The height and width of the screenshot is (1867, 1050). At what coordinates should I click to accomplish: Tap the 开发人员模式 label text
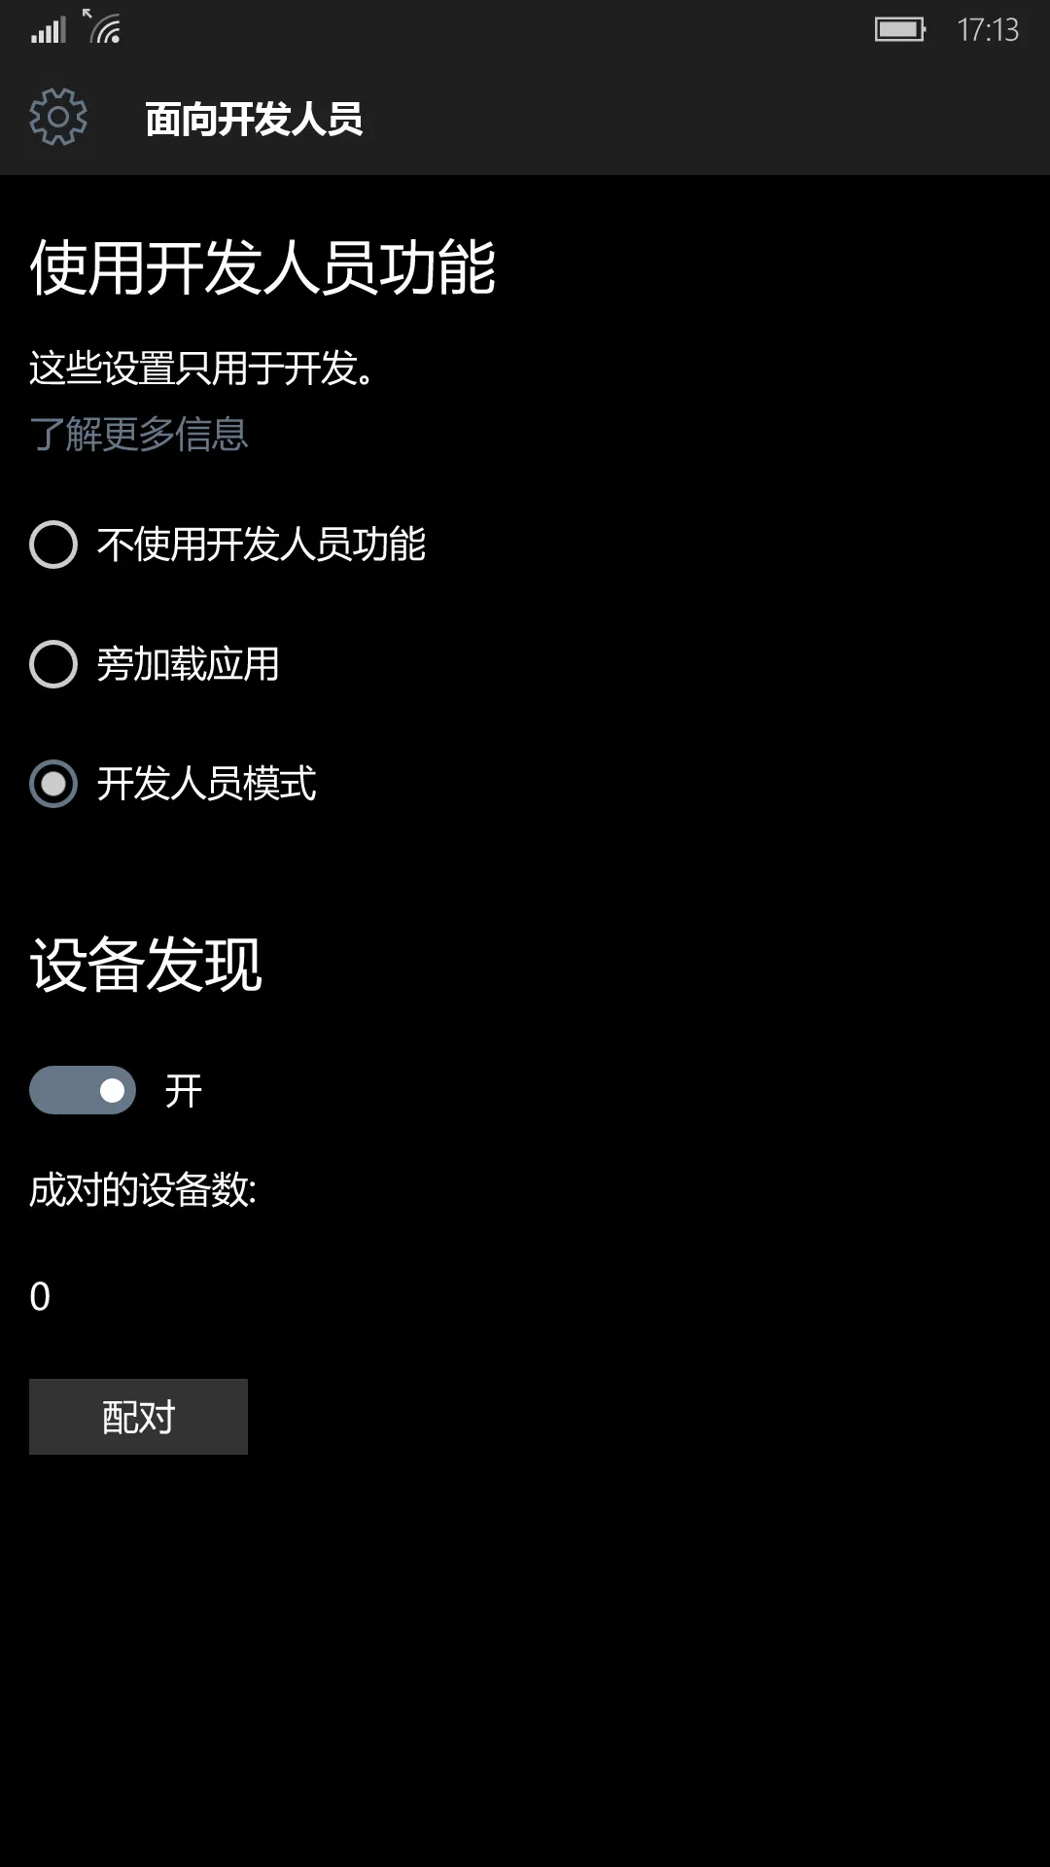tap(207, 784)
